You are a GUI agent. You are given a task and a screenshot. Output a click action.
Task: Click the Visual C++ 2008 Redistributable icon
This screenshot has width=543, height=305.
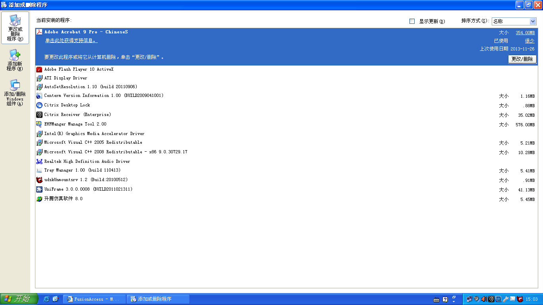pyautogui.click(x=39, y=152)
